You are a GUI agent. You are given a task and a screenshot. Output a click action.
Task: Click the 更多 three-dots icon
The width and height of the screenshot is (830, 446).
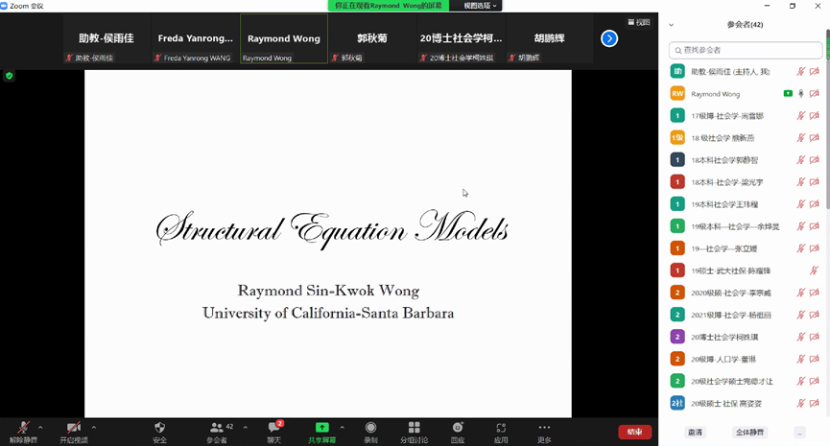tap(544, 427)
